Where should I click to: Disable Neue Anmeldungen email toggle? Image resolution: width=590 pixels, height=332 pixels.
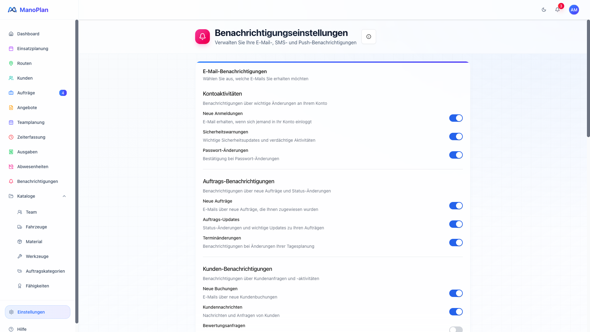[456, 118]
